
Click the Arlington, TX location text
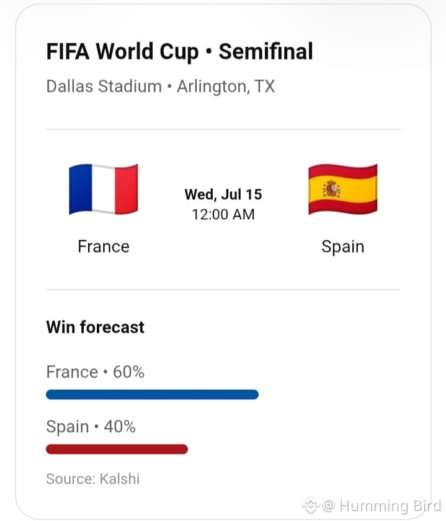coord(226,87)
